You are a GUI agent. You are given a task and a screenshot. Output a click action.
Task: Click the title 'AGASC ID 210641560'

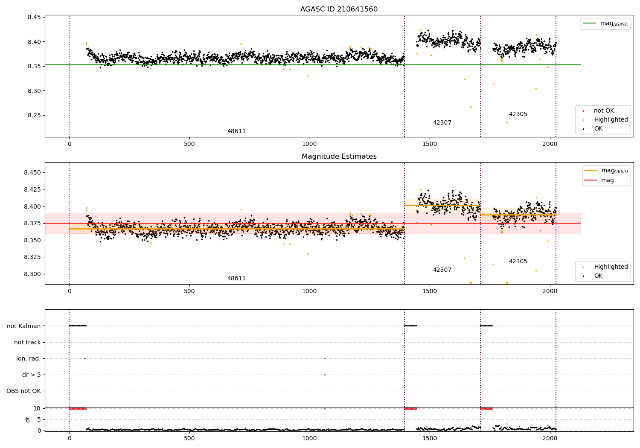tap(339, 9)
